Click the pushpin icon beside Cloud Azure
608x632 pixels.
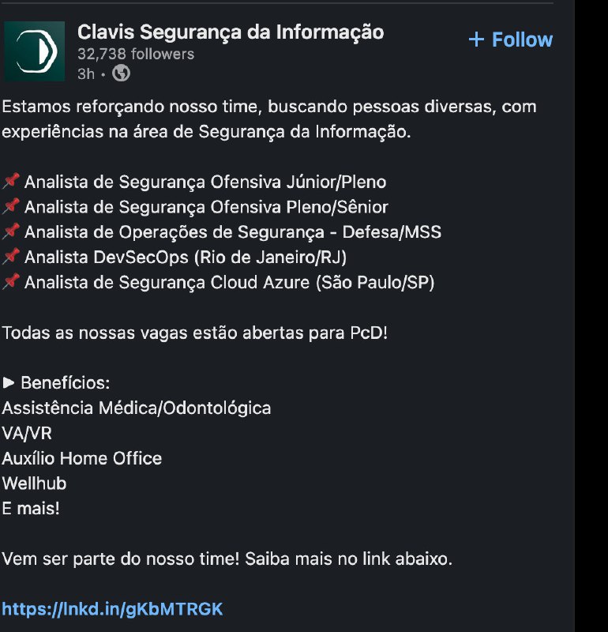[11, 283]
